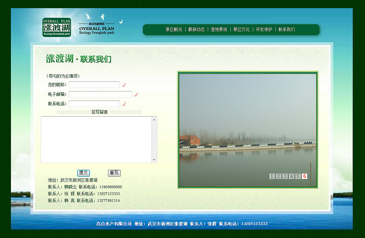
Task: Click the 签写留言 section label
Action: (99, 111)
